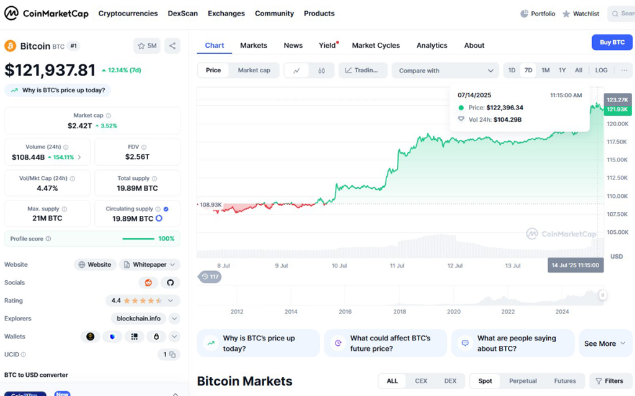Viewport: 635px width, 396px height.
Task: Open the Analytics tab
Action: (x=432, y=45)
